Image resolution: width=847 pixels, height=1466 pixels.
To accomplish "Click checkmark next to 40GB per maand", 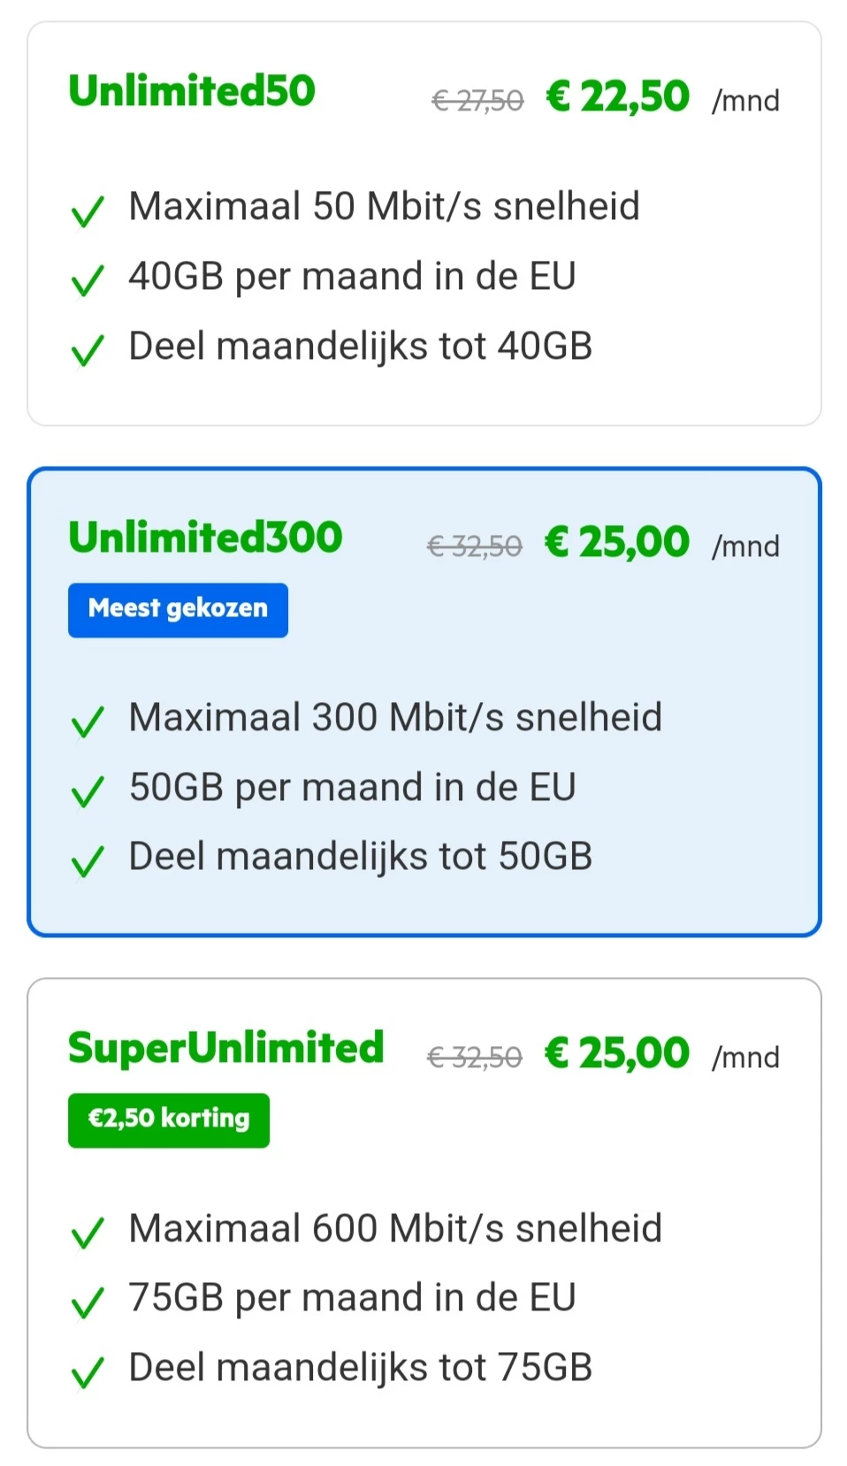I will [x=88, y=281].
